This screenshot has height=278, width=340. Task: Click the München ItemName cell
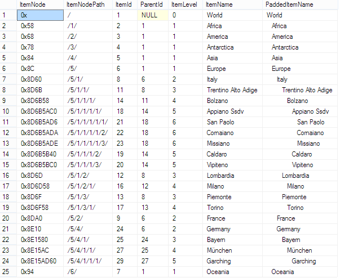(x=232, y=250)
